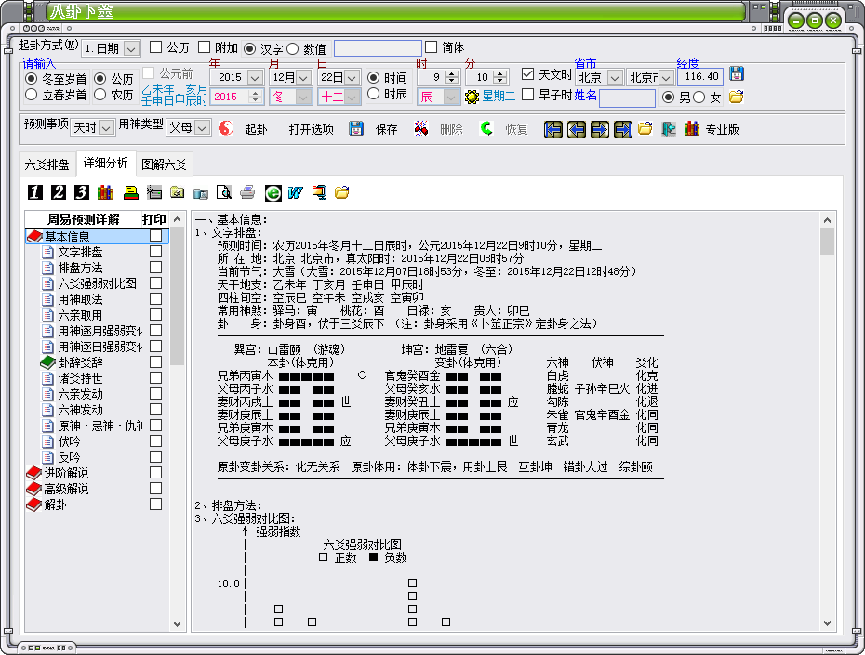This screenshot has height=655, width=865.
Task: Click the 姓名 input field
Action: tap(626, 98)
